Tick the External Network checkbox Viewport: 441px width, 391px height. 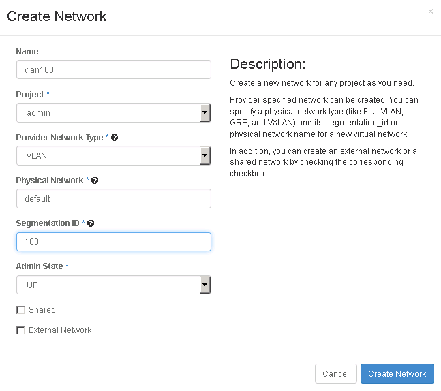(x=20, y=330)
